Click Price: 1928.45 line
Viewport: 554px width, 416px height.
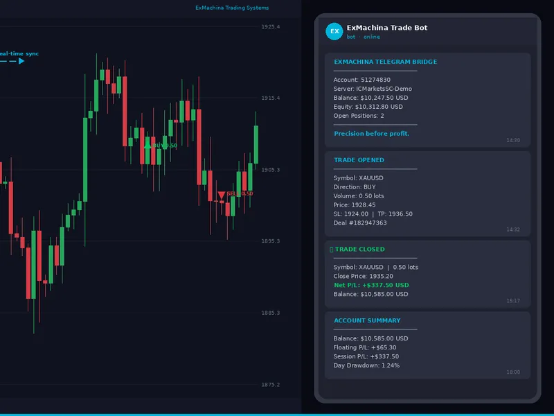tap(355, 205)
